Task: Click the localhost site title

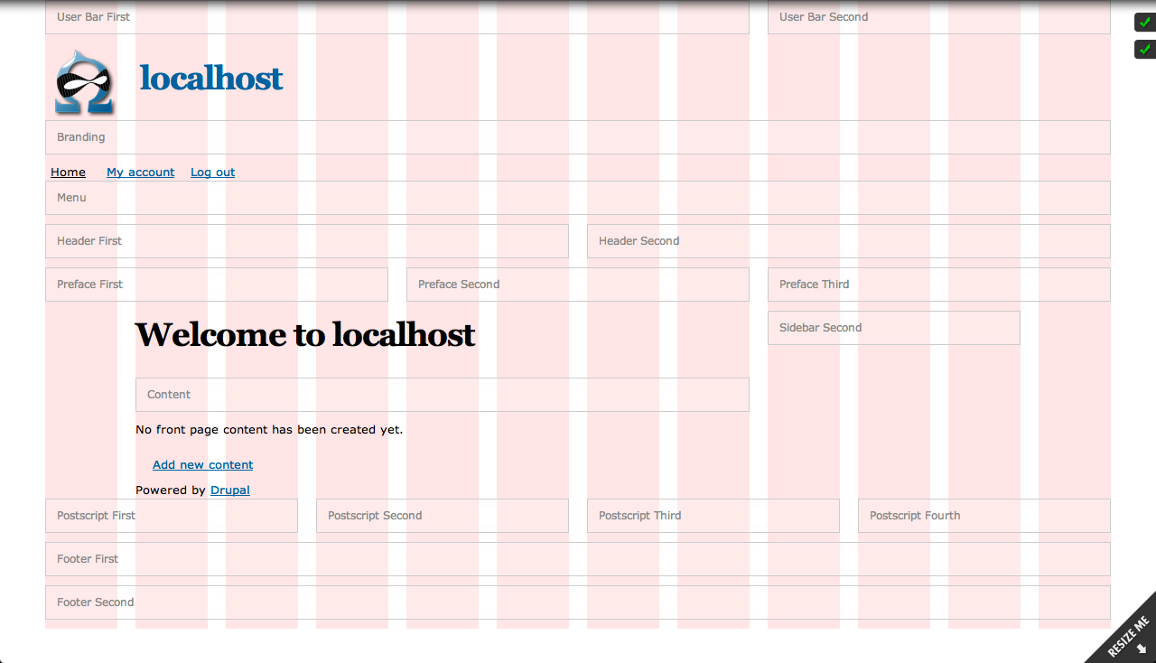Action: coord(210,79)
